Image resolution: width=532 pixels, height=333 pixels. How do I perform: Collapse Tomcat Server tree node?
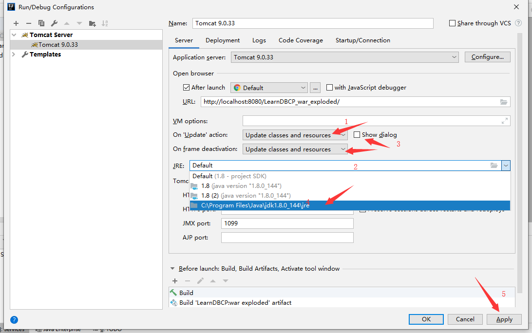click(14, 35)
